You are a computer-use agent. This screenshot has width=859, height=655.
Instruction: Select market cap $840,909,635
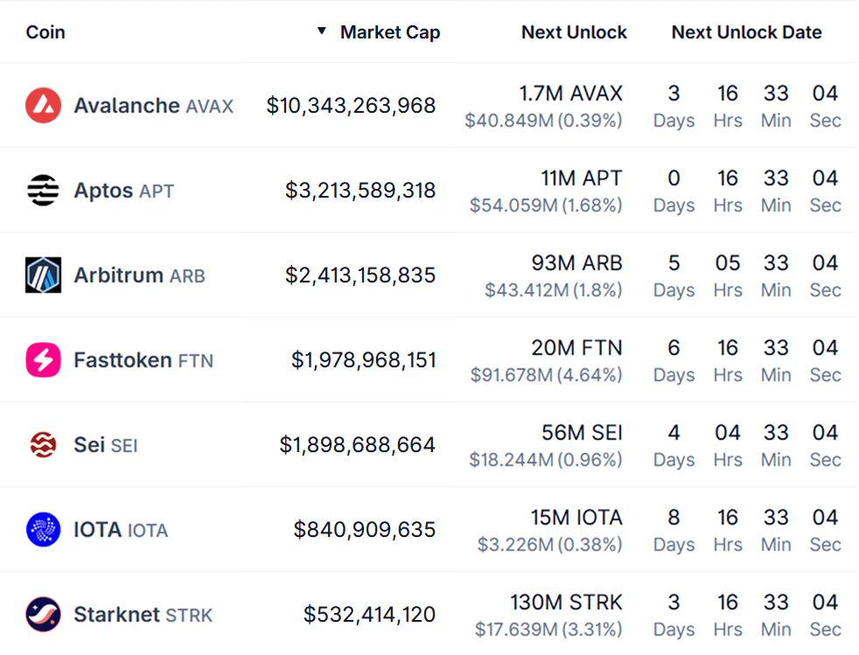(x=364, y=530)
